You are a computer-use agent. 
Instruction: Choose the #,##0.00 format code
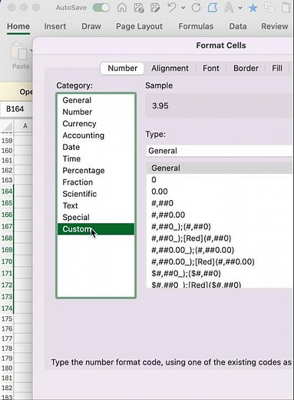point(220,215)
